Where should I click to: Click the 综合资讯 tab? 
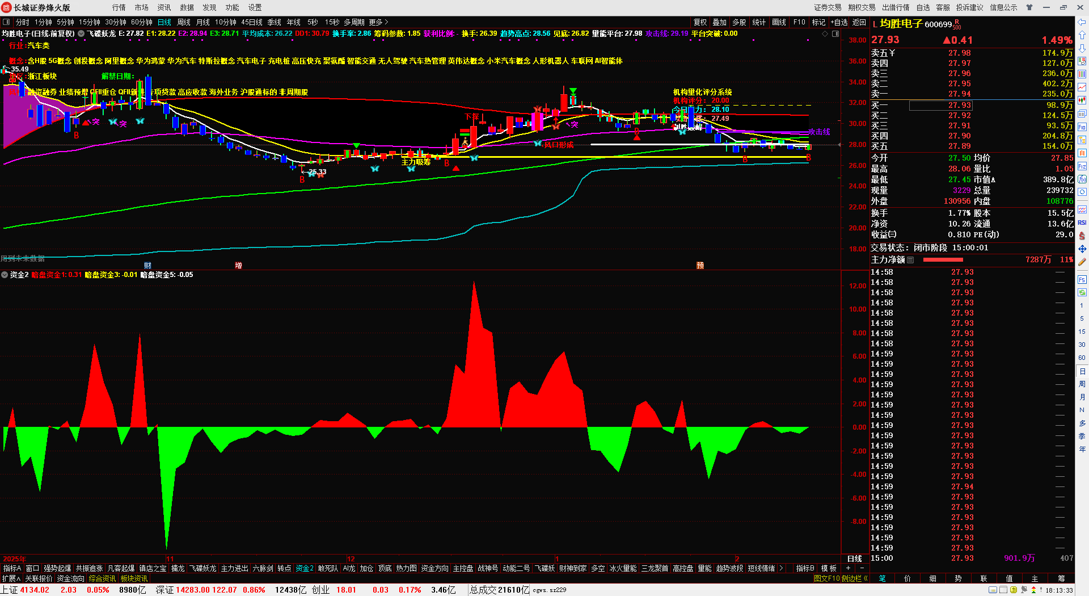(102, 578)
